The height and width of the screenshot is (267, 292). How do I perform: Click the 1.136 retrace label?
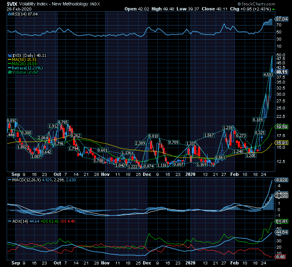point(126,153)
